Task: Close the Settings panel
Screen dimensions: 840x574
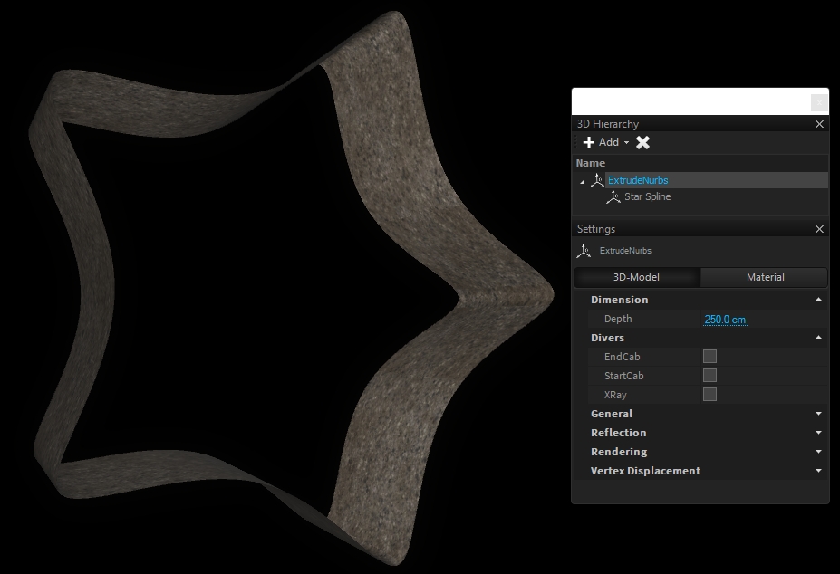Action: 819,229
